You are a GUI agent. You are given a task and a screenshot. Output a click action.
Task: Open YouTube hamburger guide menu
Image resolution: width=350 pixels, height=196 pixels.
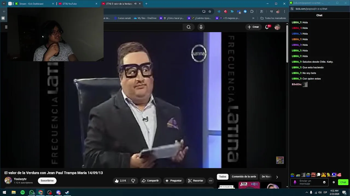click(x=6, y=27)
